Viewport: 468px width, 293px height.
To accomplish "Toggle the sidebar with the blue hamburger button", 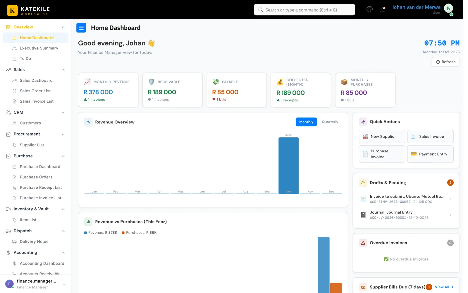I will point(81,28).
